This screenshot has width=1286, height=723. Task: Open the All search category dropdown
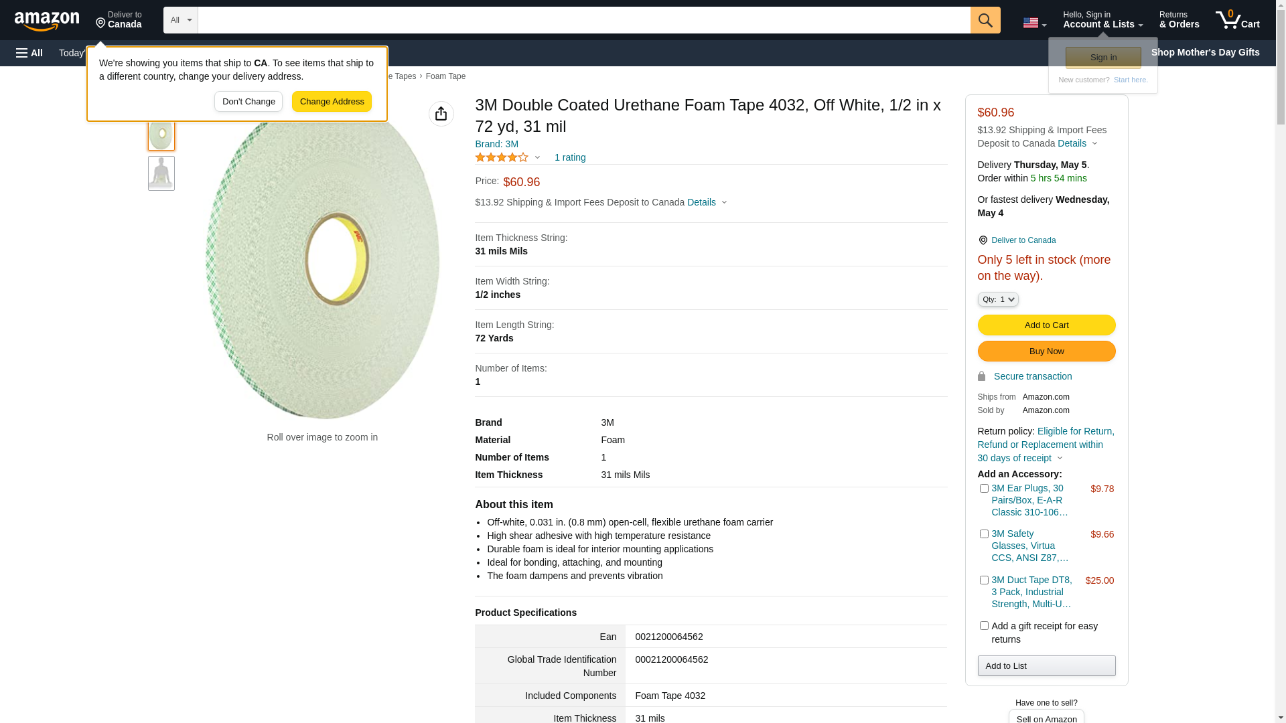180,20
